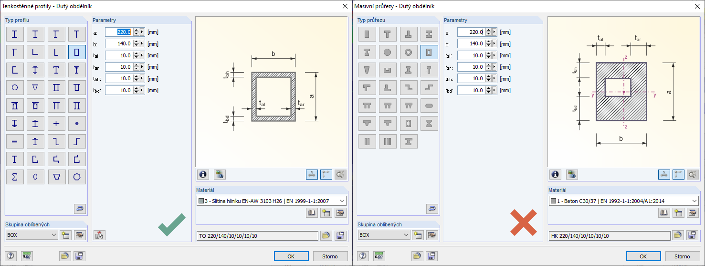Create new material in Masivní průřezy
The image size is (705, 266).
click(678, 213)
